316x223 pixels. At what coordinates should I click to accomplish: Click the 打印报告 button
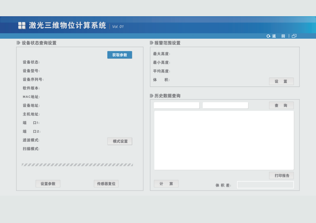pos(281,176)
